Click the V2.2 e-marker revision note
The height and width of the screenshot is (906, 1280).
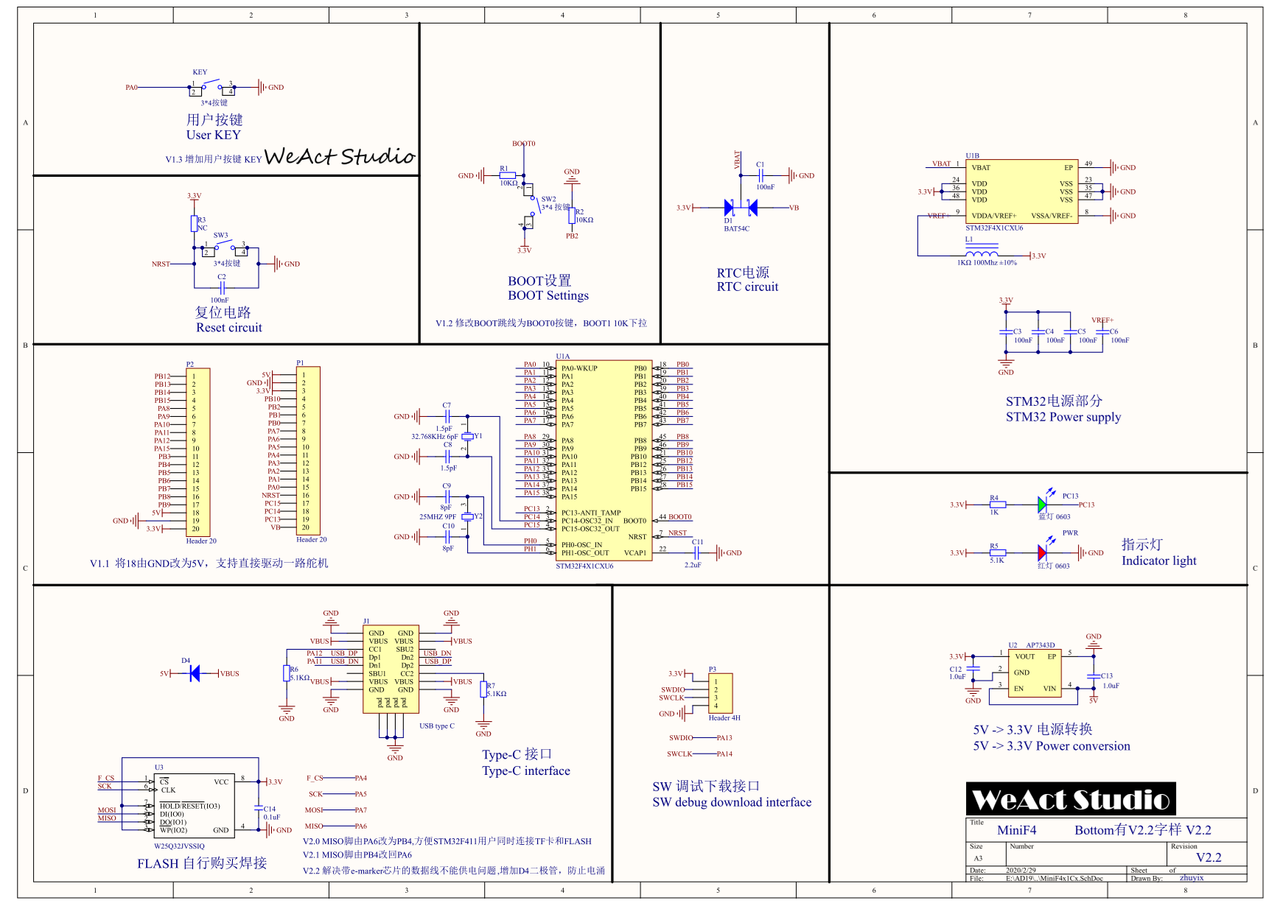(x=454, y=871)
